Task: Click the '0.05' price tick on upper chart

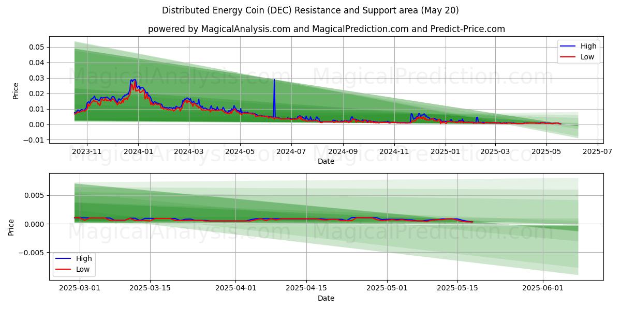Action: click(38, 47)
